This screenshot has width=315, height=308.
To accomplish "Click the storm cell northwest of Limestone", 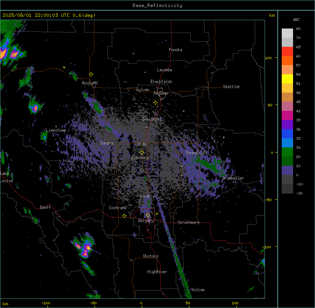I will coord(35,107).
